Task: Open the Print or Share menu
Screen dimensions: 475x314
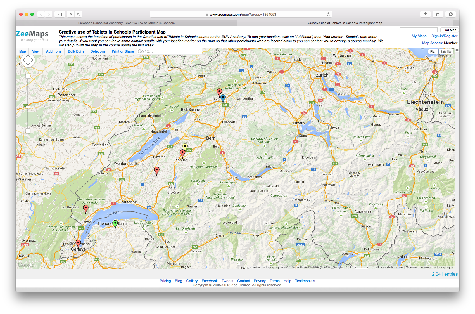Action: tap(123, 51)
